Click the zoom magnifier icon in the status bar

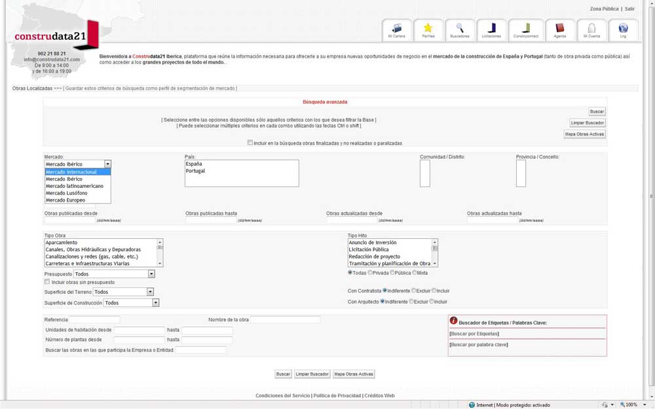[x=622, y=405]
